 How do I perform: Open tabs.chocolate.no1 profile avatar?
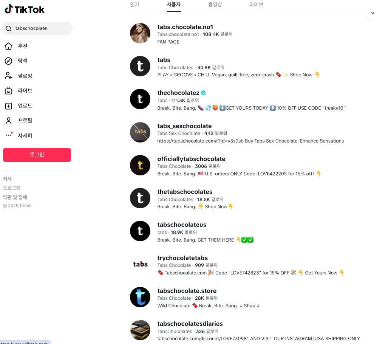point(140,33)
